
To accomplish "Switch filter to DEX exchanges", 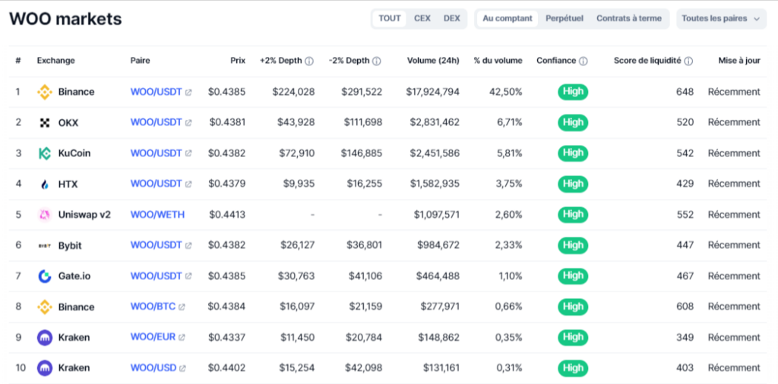I will pos(452,18).
